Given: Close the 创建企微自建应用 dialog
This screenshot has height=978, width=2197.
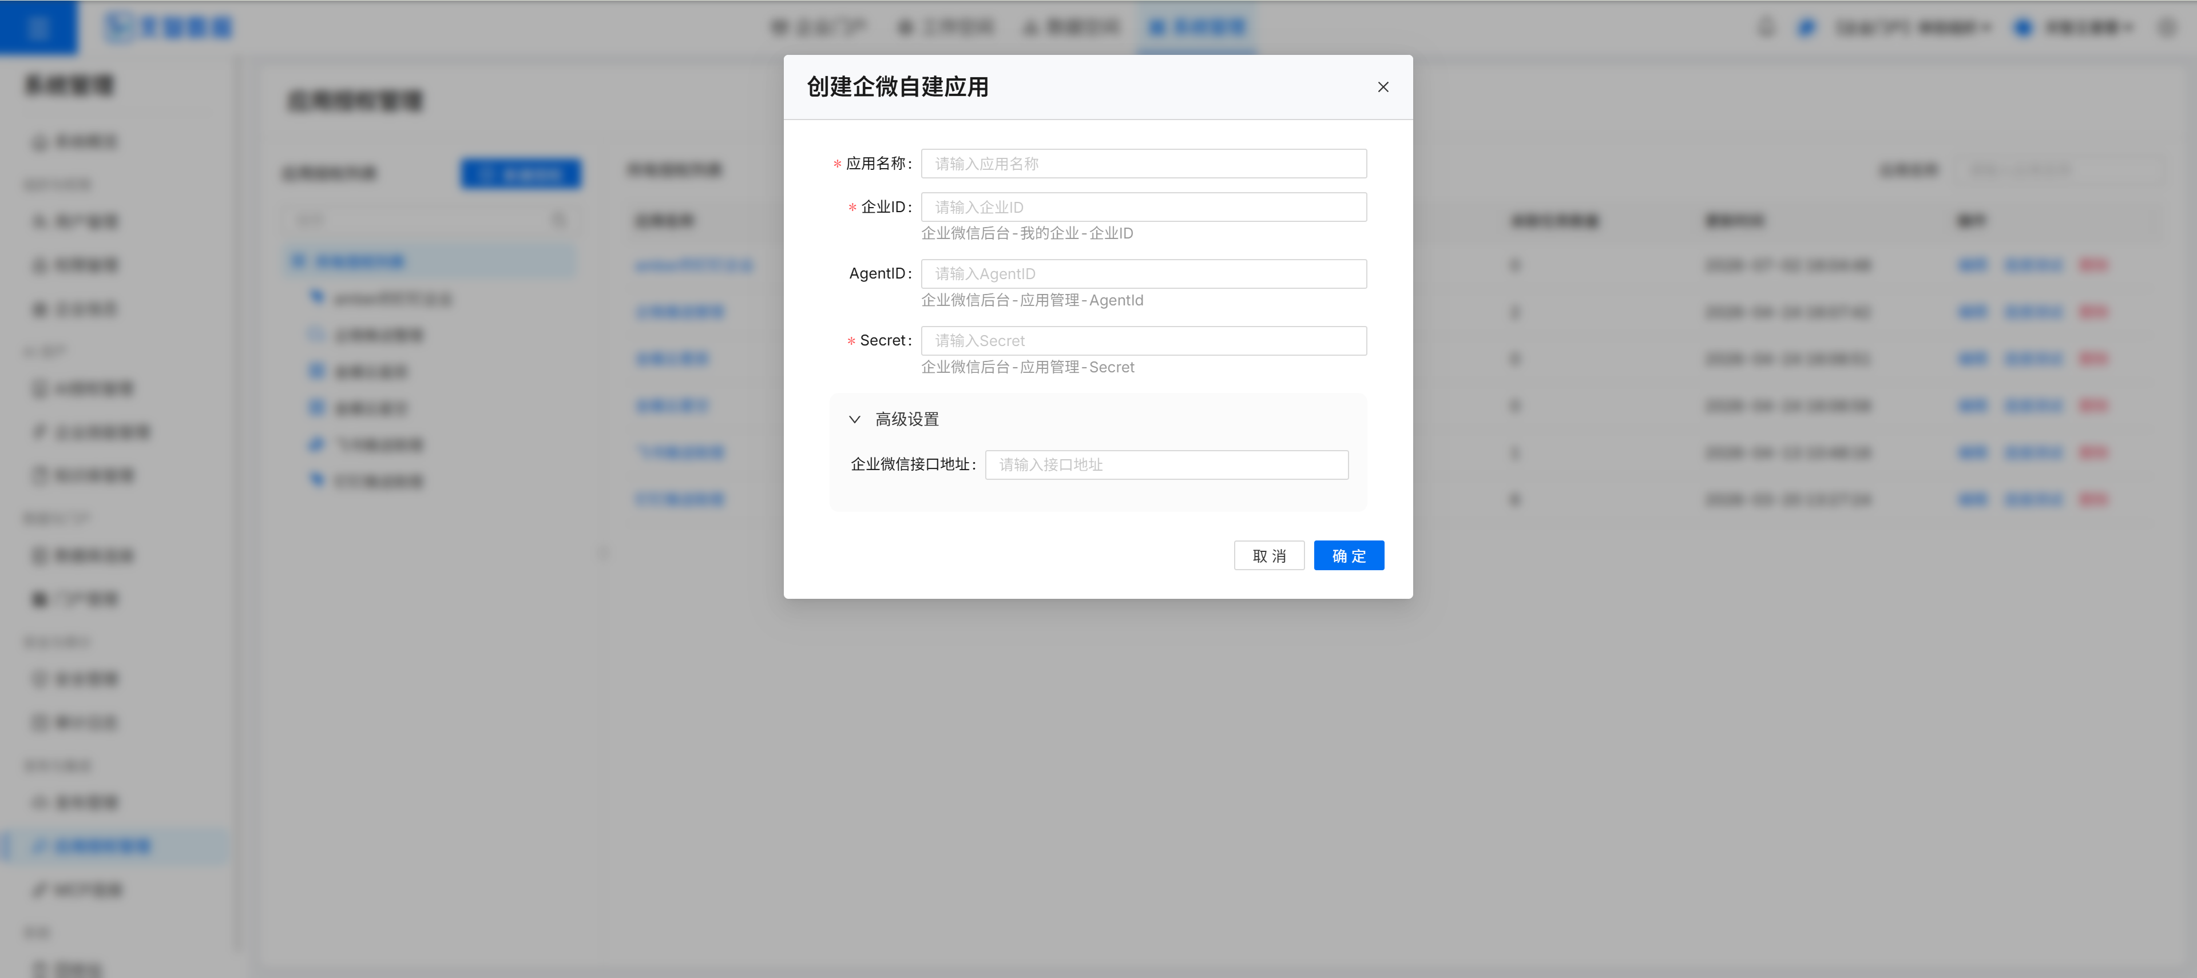Looking at the screenshot, I should point(1382,87).
